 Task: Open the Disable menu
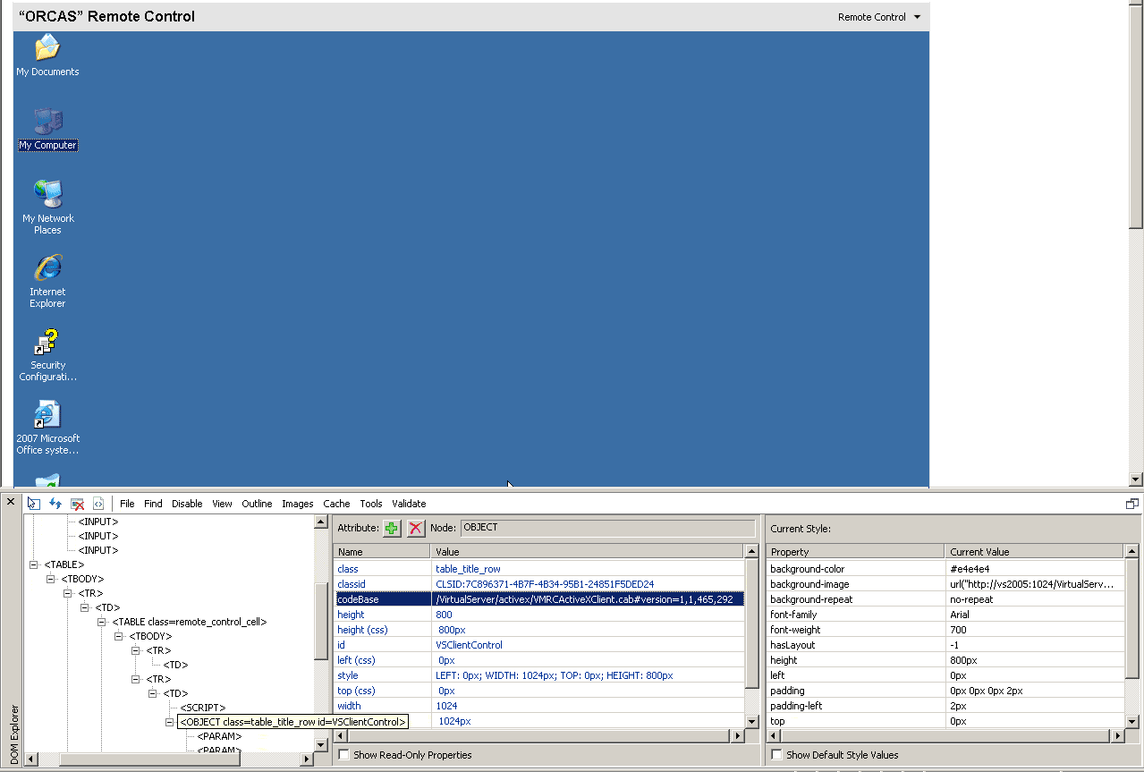tap(187, 504)
